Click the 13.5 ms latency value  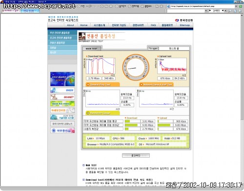point(127,98)
